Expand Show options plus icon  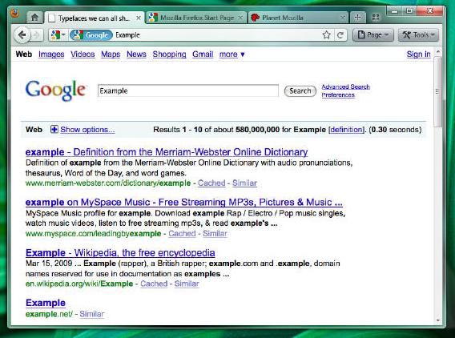[x=54, y=129]
